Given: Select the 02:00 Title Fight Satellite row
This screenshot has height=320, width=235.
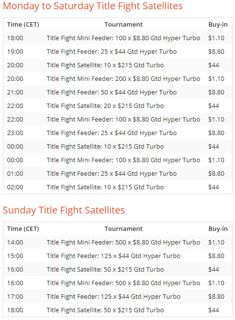Looking at the screenshot, I should click(117, 187).
